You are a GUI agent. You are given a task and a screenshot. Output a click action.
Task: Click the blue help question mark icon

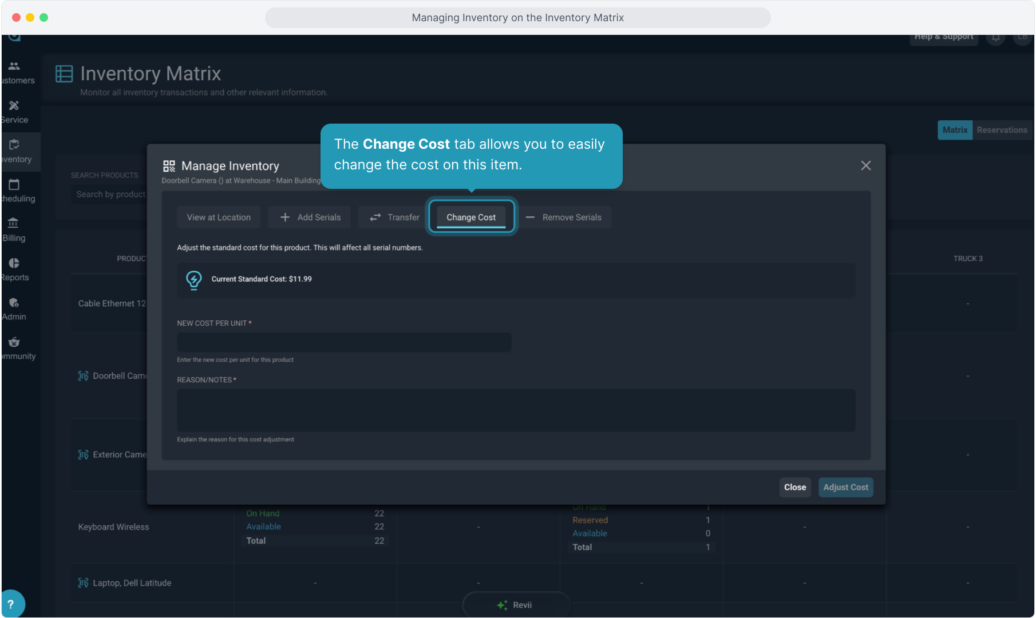11,604
